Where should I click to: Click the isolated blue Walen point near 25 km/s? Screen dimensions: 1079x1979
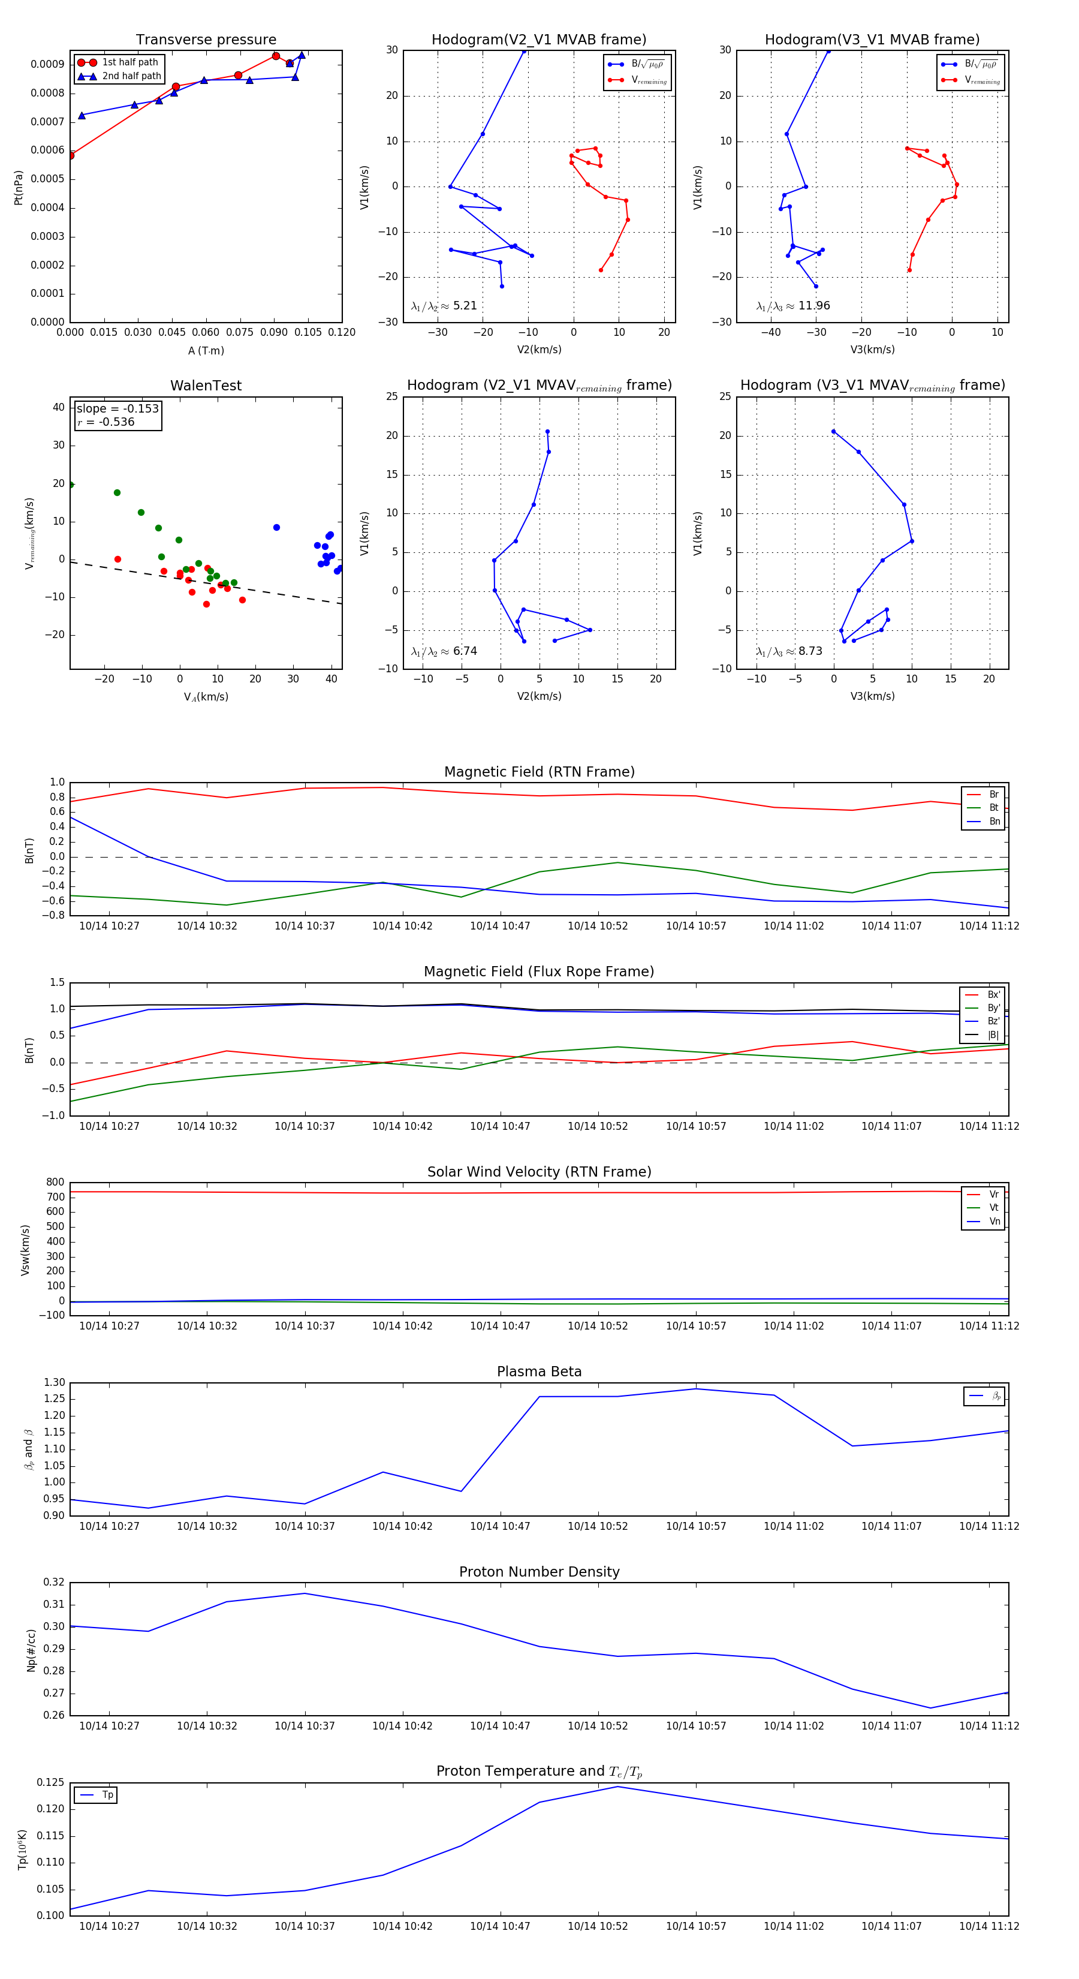pyautogui.click(x=276, y=528)
